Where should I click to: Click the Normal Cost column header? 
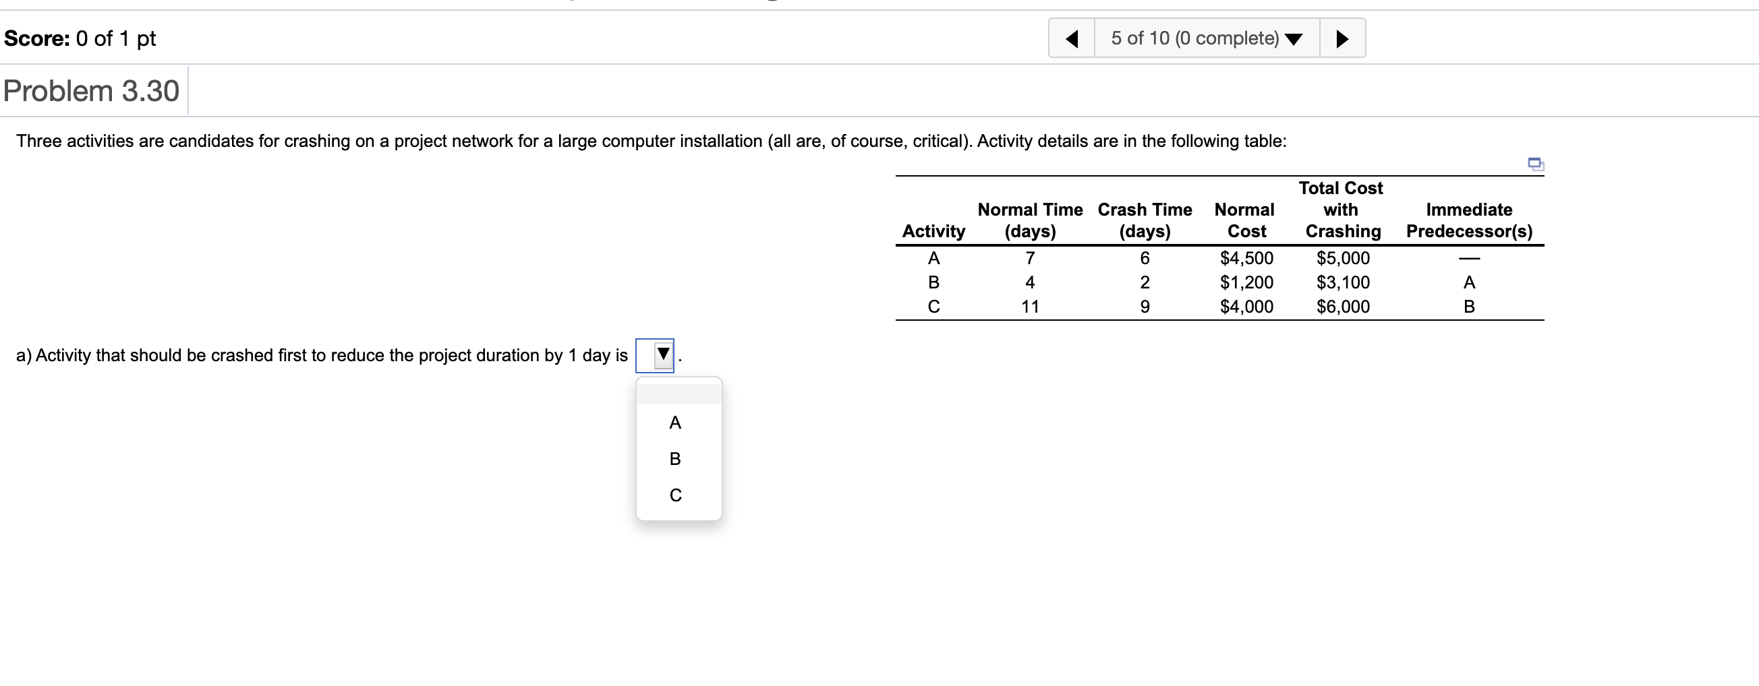(1245, 220)
